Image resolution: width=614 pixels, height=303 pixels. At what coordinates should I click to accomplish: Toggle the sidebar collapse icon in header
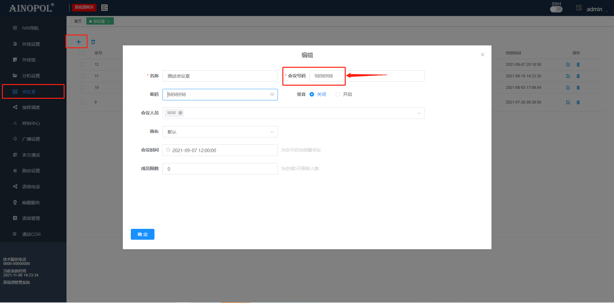pyautogui.click(x=105, y=8)
